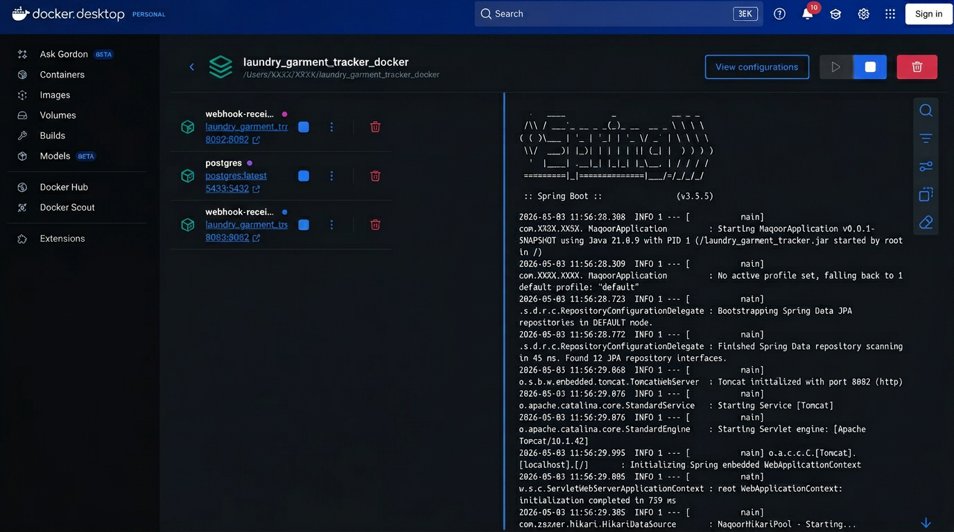Viewport: 954px width, 532px height.
Task: Clear the logs with eraser icon
Action: [926, 222]
